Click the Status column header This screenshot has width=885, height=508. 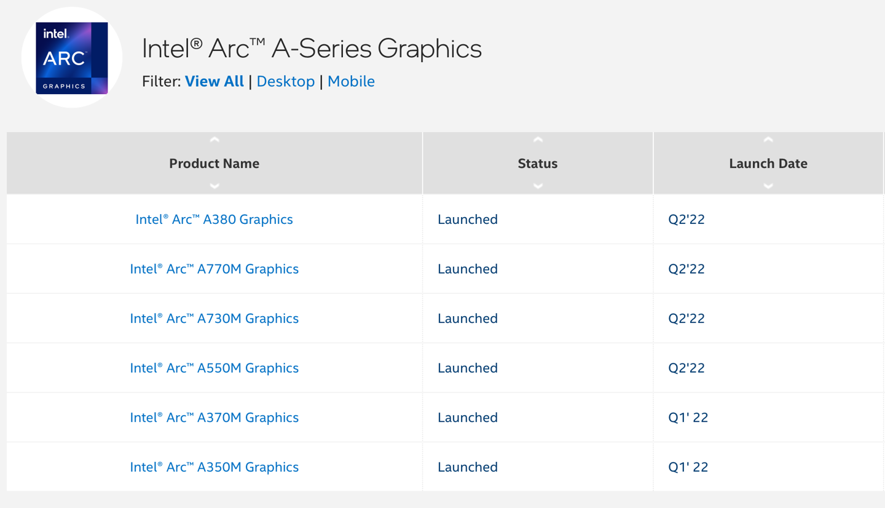tap(538, 164)
